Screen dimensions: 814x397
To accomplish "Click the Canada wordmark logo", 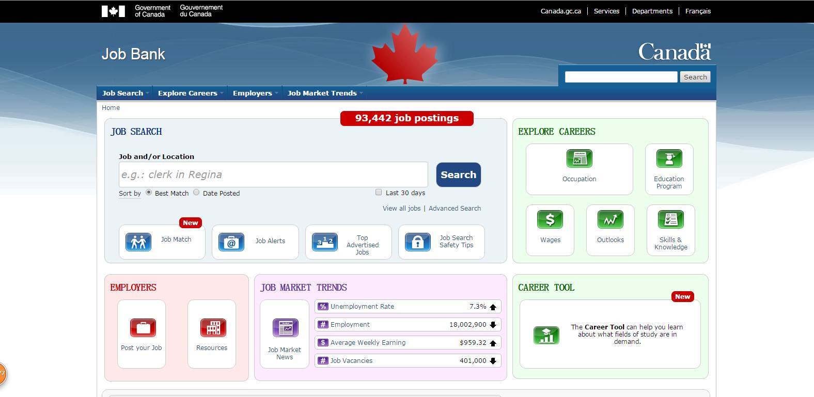I will point(675,52).
